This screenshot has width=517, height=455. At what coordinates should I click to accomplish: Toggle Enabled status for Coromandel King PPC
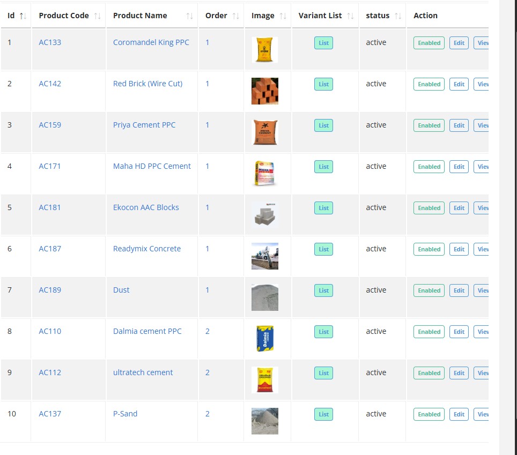pyautogui.click(x=429, y=43)
